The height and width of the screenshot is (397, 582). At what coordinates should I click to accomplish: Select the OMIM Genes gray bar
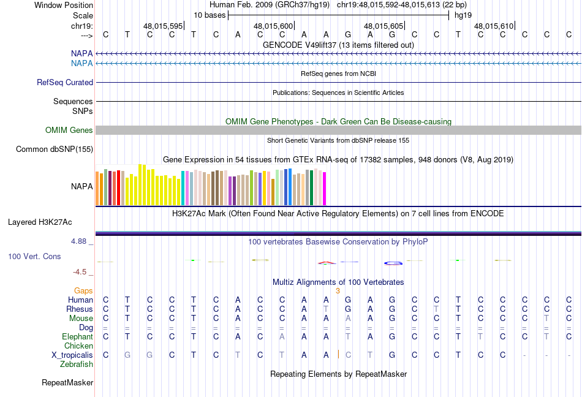click(338, 130)
